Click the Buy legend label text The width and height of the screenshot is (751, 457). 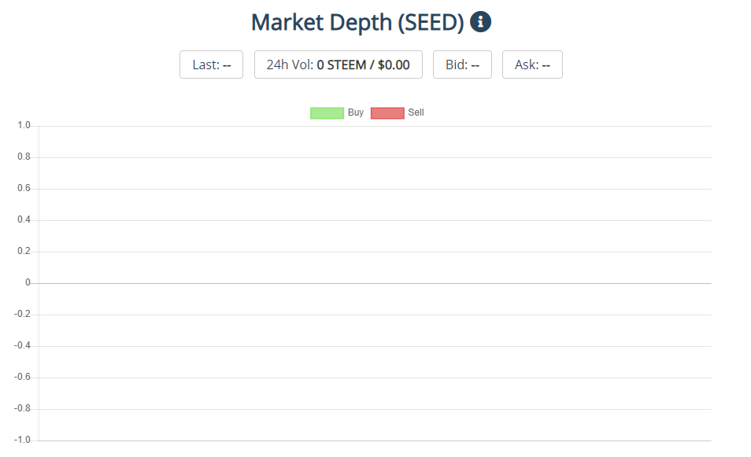click(356, 112)
